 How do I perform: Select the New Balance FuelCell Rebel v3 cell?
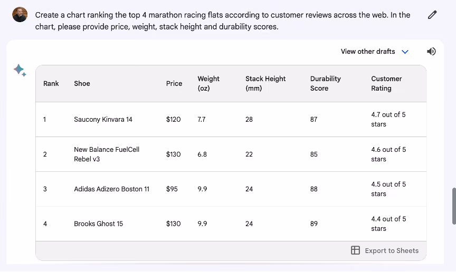pos(107,154)
